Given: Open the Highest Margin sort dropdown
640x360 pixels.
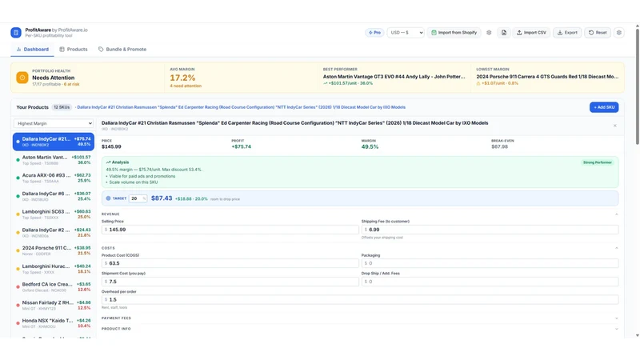Looking at the screenshot, I should [x=54, y=123].
